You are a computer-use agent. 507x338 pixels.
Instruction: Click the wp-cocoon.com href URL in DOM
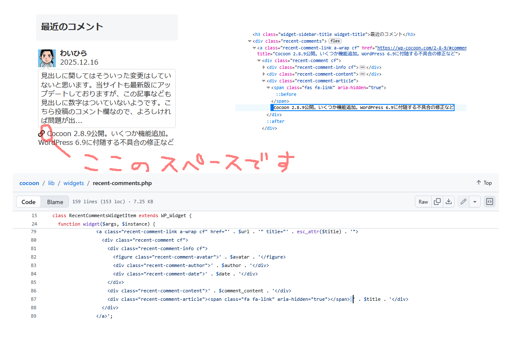(x=421, y=48)
